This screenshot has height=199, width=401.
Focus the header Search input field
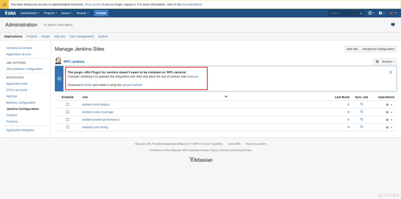pos(346,13)
